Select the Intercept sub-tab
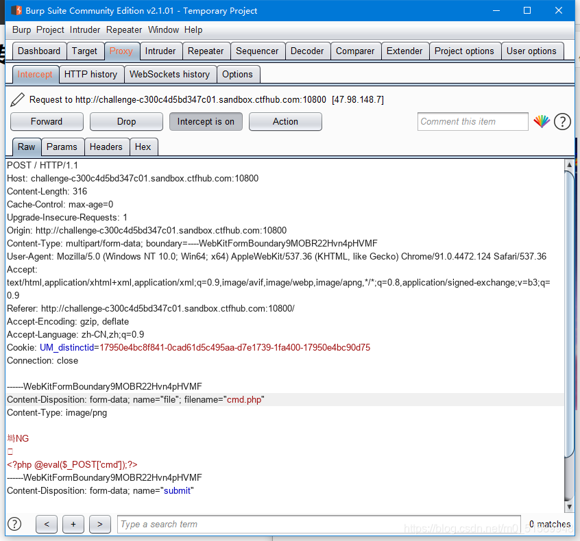580x541 pixels. (35, 74)
